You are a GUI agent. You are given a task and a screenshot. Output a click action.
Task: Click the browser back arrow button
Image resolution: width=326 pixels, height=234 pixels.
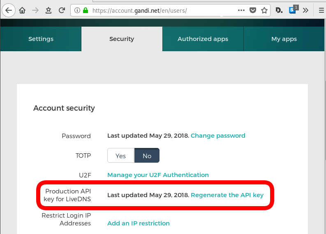point(9,10)
